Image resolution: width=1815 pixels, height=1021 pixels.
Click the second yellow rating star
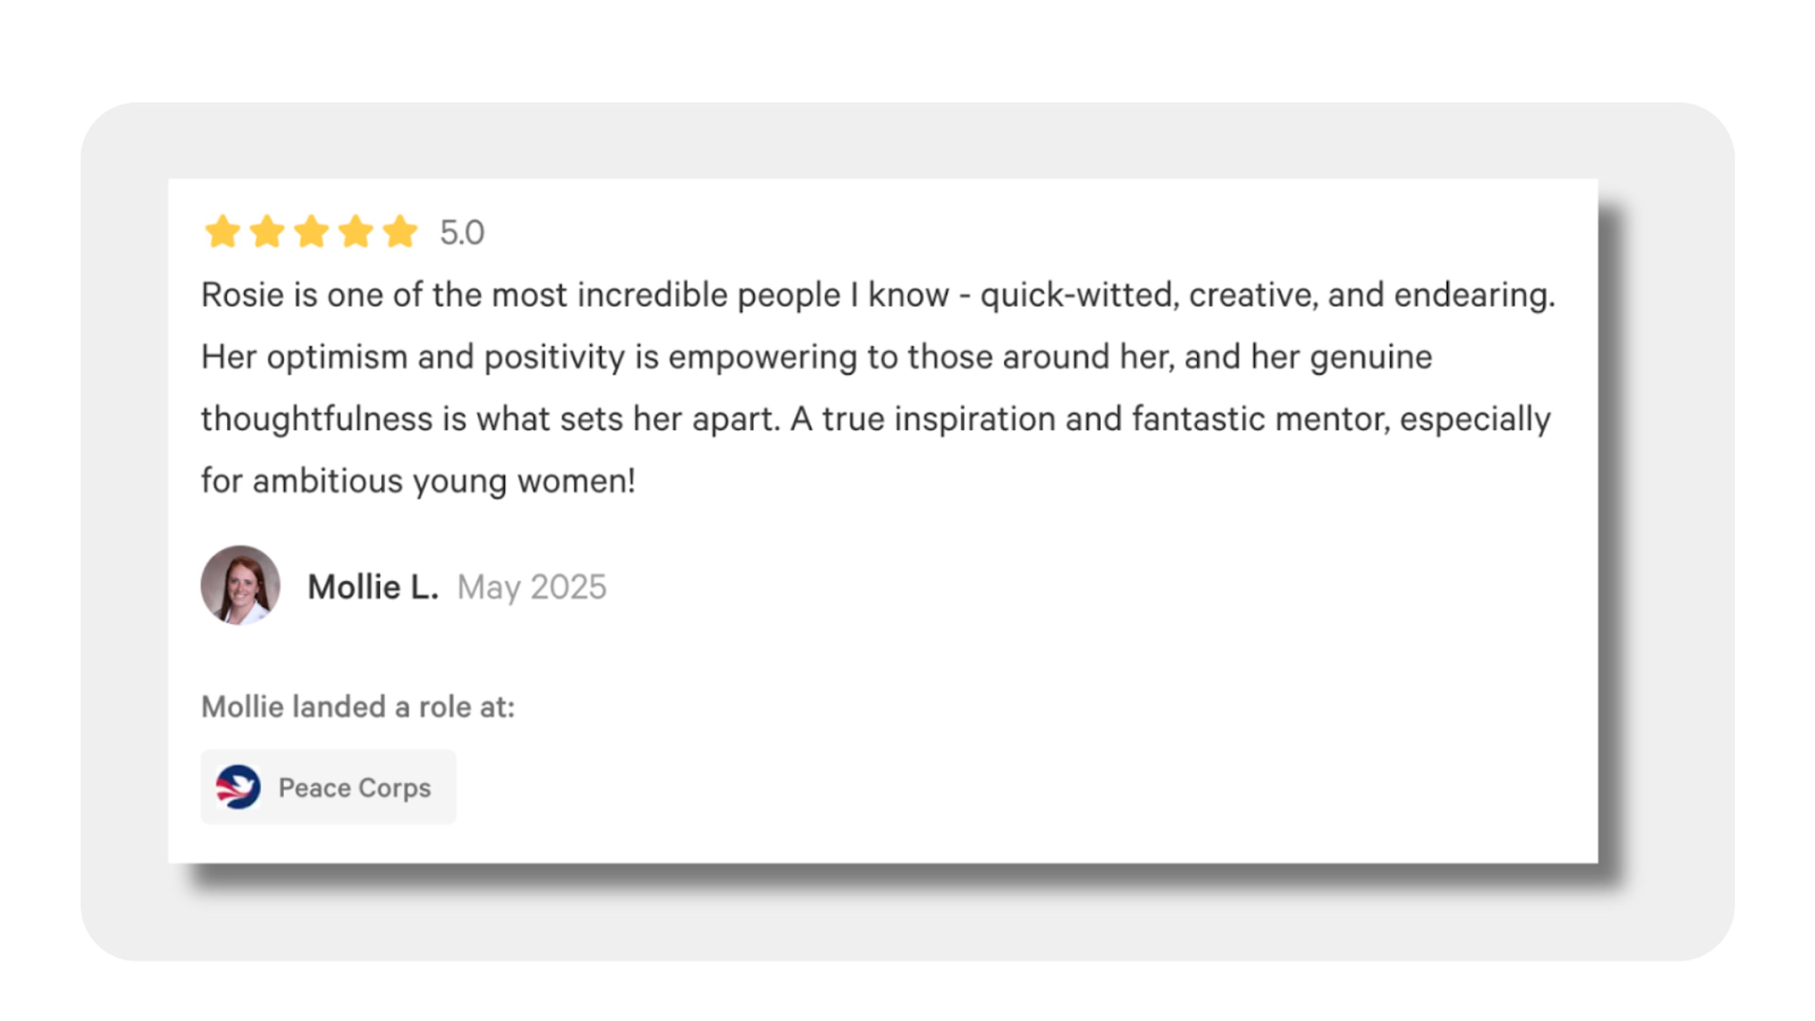click(x=267, y=232)
